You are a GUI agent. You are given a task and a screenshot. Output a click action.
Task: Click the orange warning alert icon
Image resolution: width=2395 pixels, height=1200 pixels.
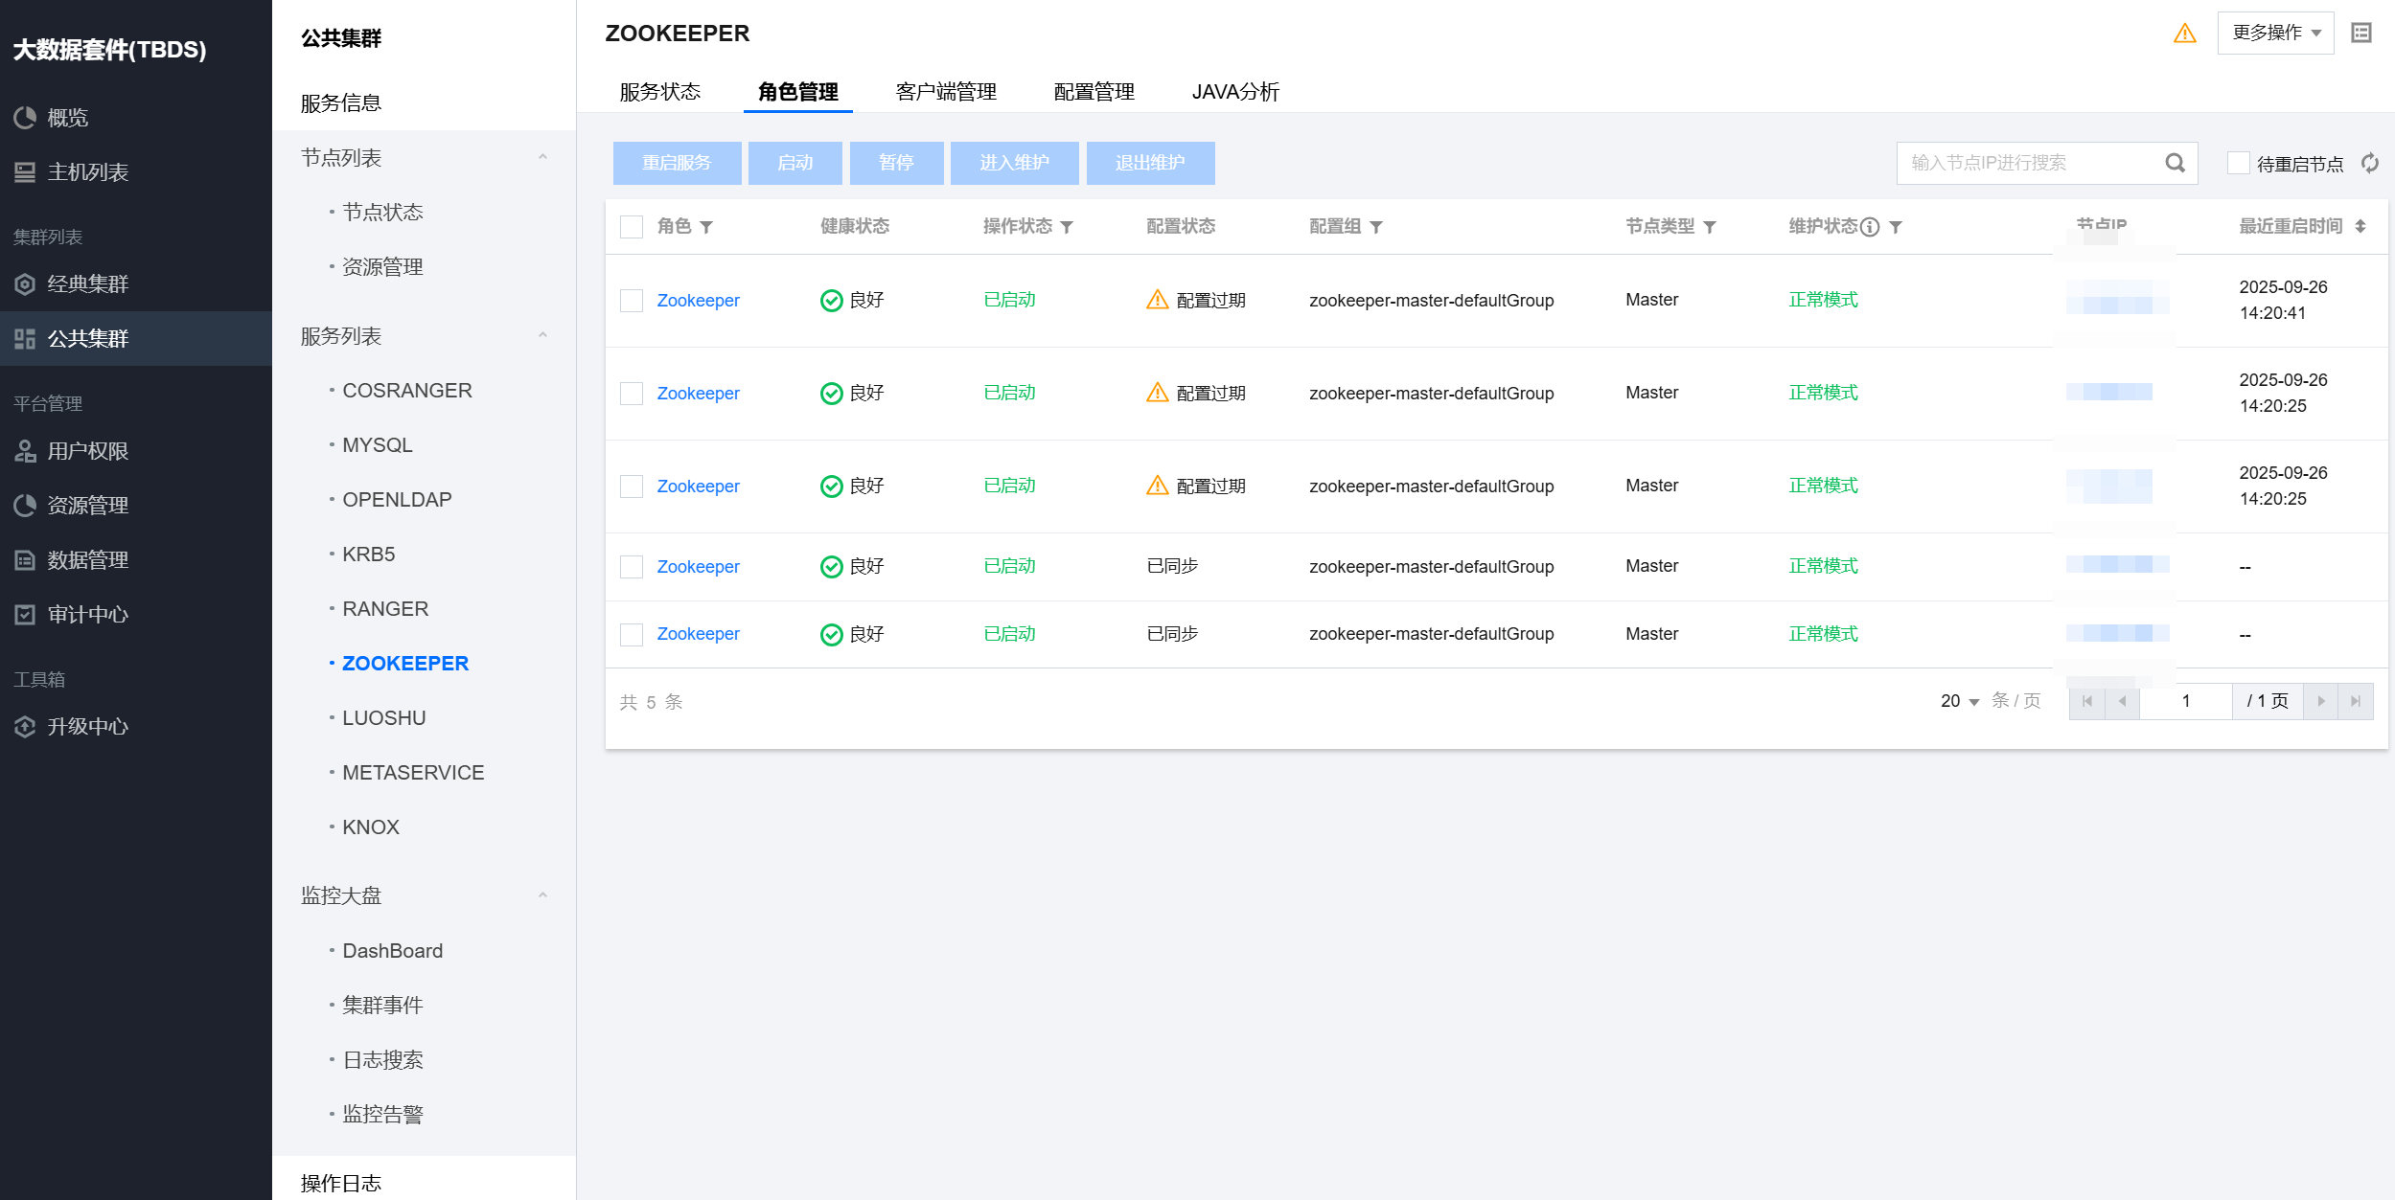click(x=2184, y=34)
